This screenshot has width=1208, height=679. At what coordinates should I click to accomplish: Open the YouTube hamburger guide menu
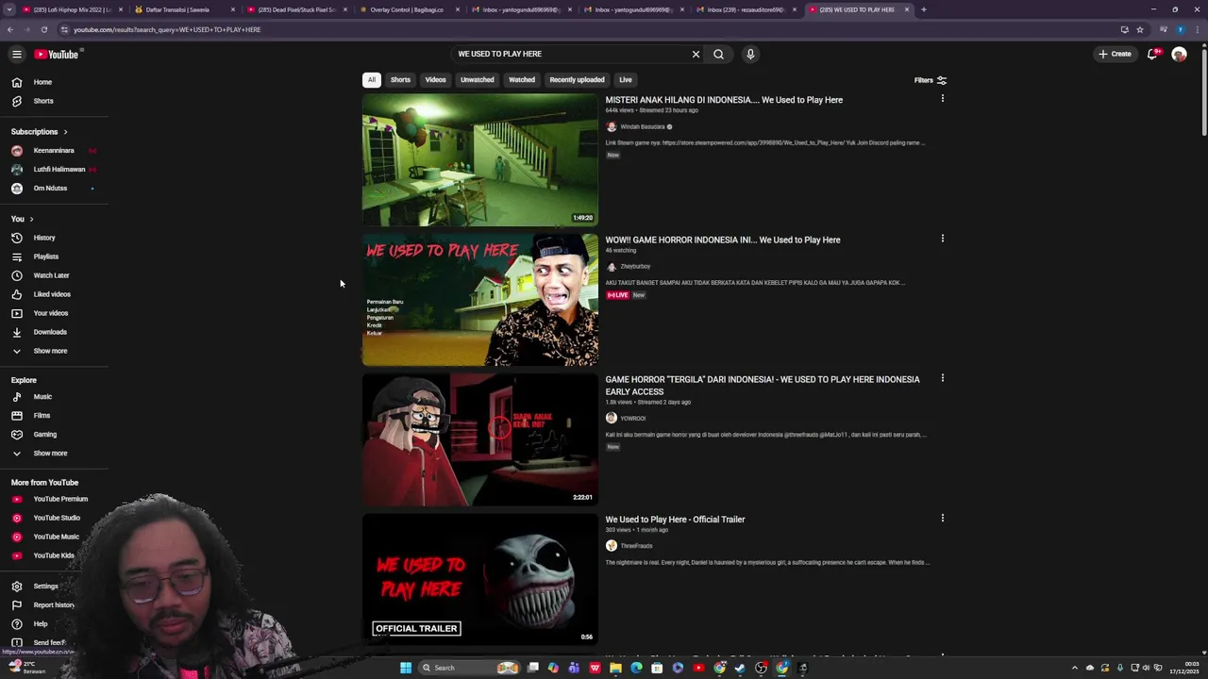(x=16, y=54)
